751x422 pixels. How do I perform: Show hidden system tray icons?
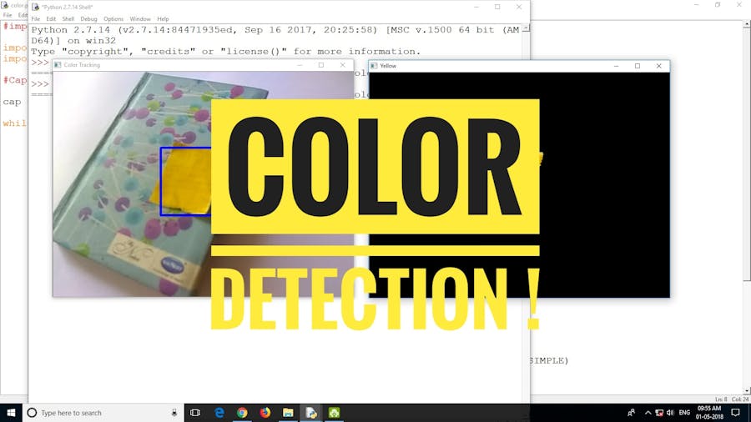(648, 412)
